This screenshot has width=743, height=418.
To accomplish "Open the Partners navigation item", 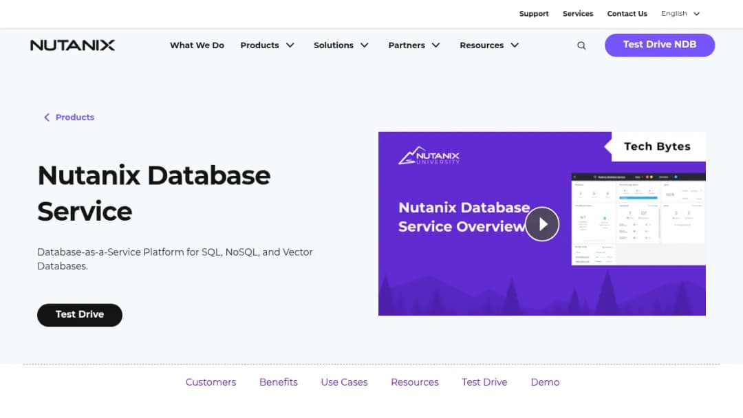I will click(x=407, y=45).
